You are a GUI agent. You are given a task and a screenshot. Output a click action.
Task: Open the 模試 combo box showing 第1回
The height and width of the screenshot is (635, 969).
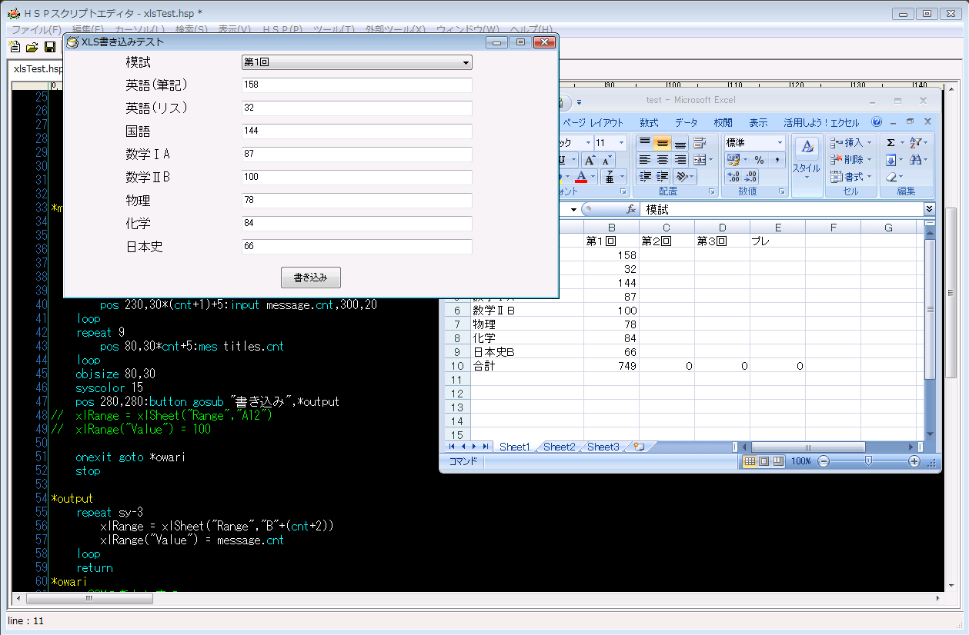356,62
